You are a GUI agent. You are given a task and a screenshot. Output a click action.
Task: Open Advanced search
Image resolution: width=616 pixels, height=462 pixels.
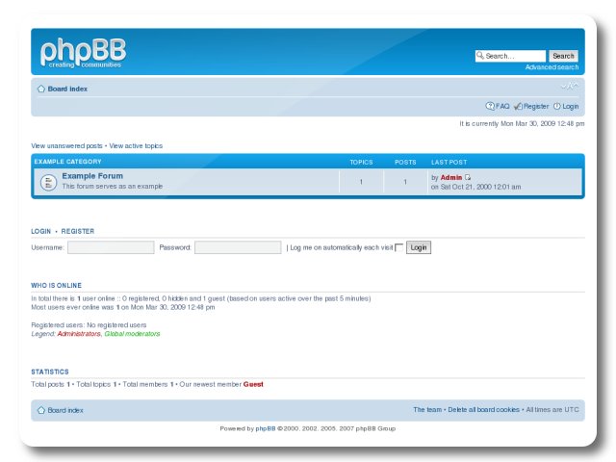[552, 67]
